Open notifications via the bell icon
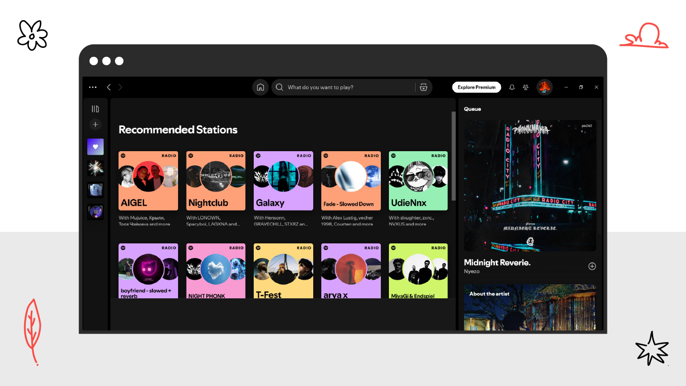686x386 pixels. (511, 87)
